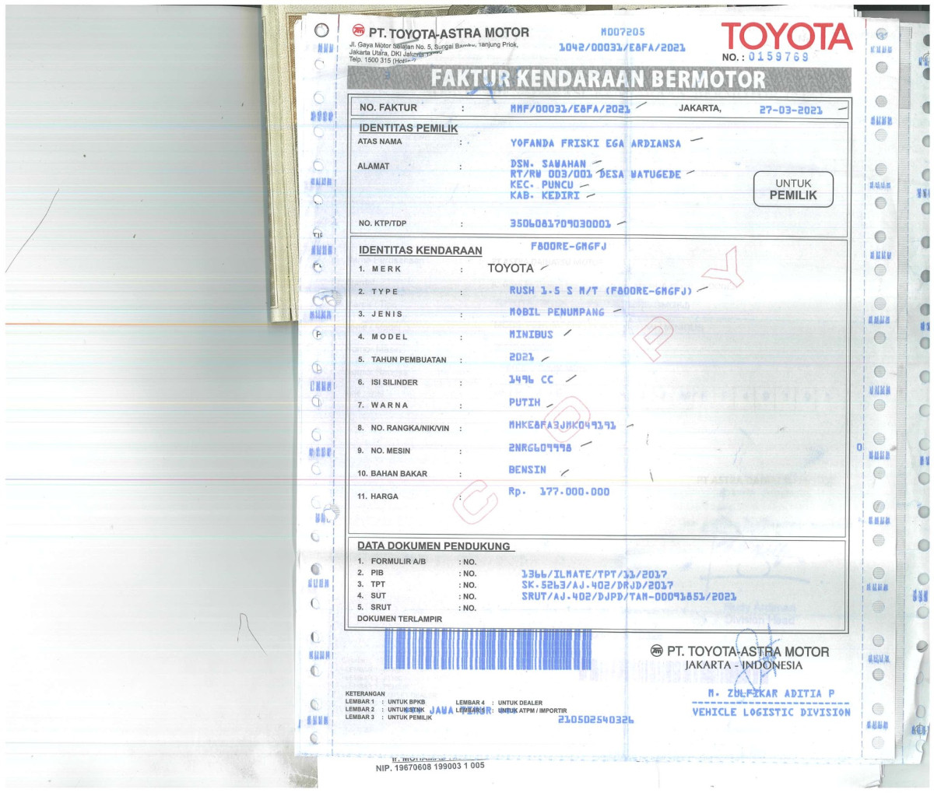Viewport: 934px width, 793px height.
Task: Select the title FAKTUR KENDARAAN BERMOTOR
Action: coord(599,79)
